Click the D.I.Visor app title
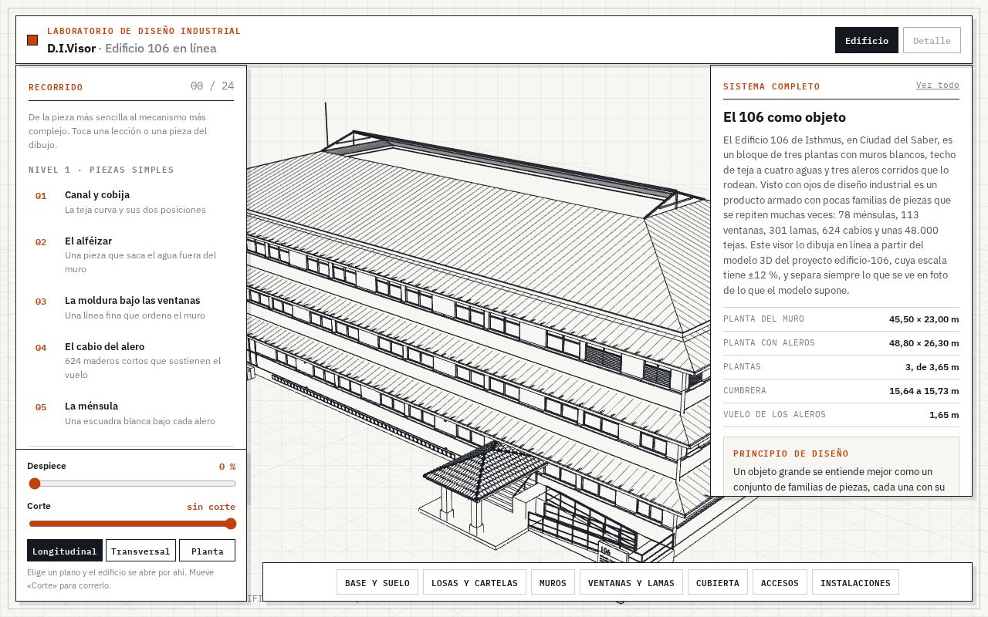This screenshot has width=988, height=617. pyautogui.click(x=71, y=48)
